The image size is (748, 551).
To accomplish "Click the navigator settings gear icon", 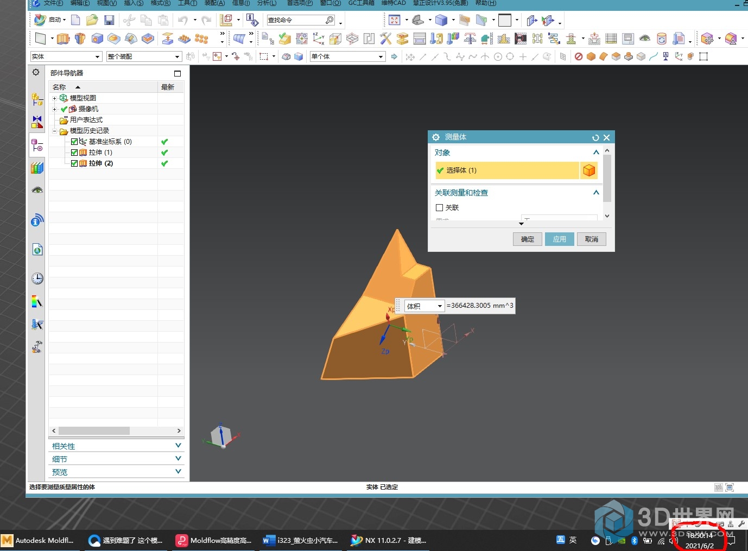I will (x=36, y=72).
